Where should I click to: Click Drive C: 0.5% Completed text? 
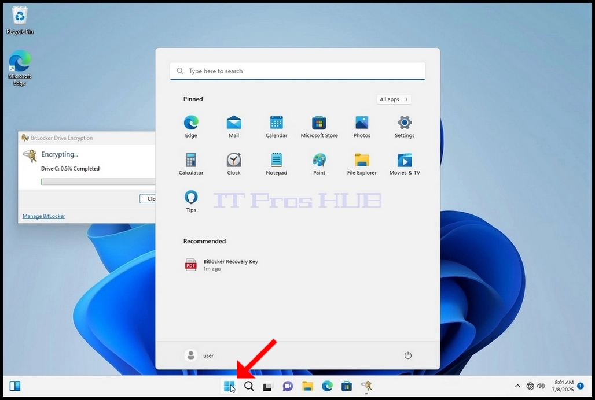tap(70, 169)
